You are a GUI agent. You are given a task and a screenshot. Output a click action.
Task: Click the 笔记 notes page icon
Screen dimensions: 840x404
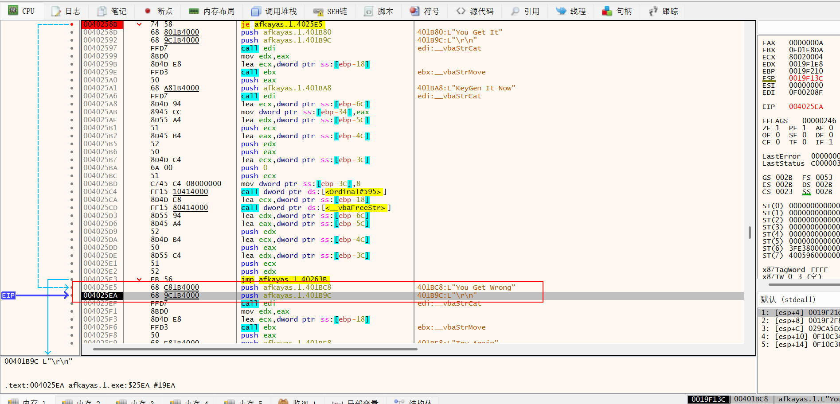(x=102, y=11)
